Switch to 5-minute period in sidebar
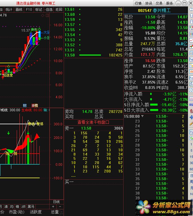 tap(191, 150)
